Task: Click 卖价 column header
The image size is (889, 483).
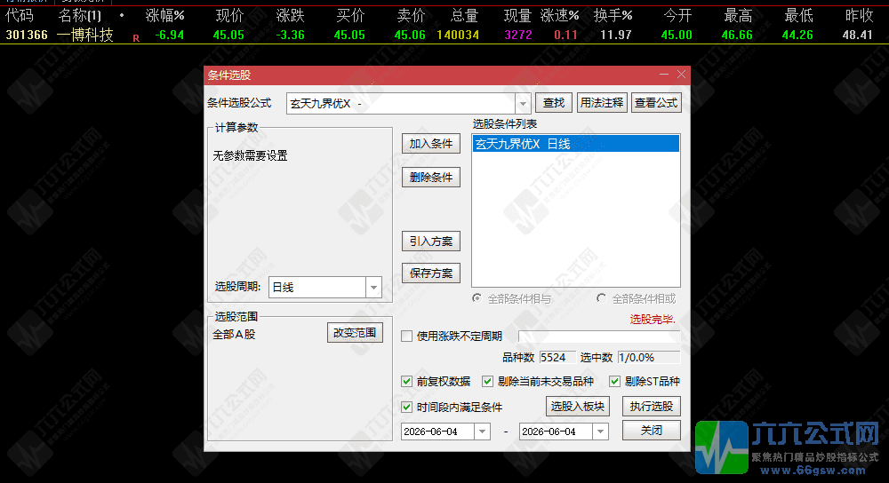Action: click(411, 15)
